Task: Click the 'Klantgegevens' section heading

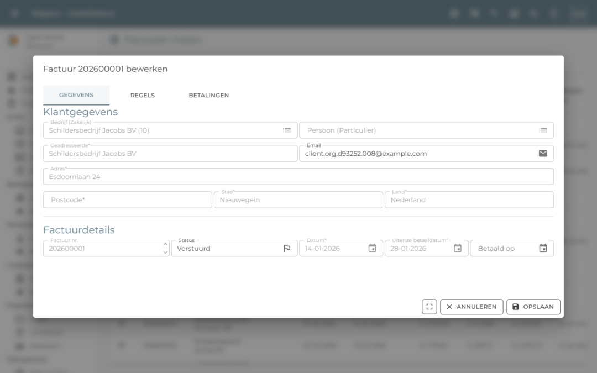Action: coord(80,112)
